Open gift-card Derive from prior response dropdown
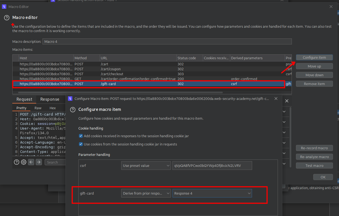This screenshot has width=339, height=216. [x=146, y=193]
